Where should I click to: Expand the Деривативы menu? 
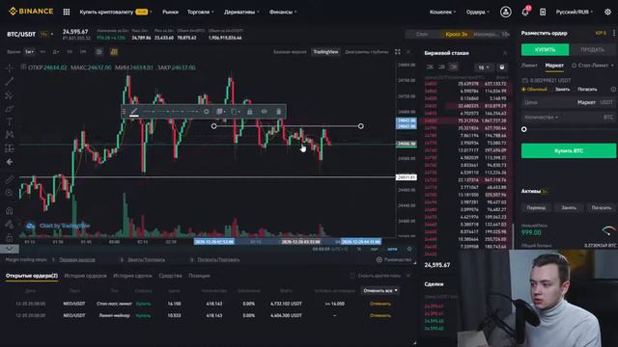click(241, 12)
